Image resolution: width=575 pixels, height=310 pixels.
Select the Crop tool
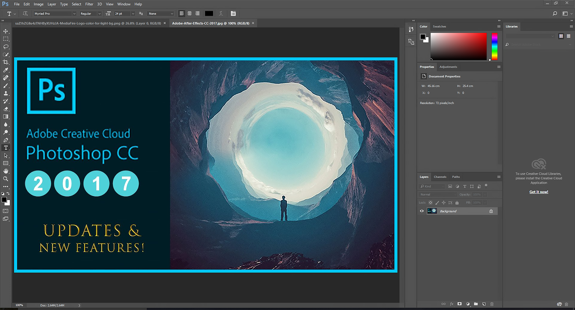pyautogui.click(x=6, y=62)
